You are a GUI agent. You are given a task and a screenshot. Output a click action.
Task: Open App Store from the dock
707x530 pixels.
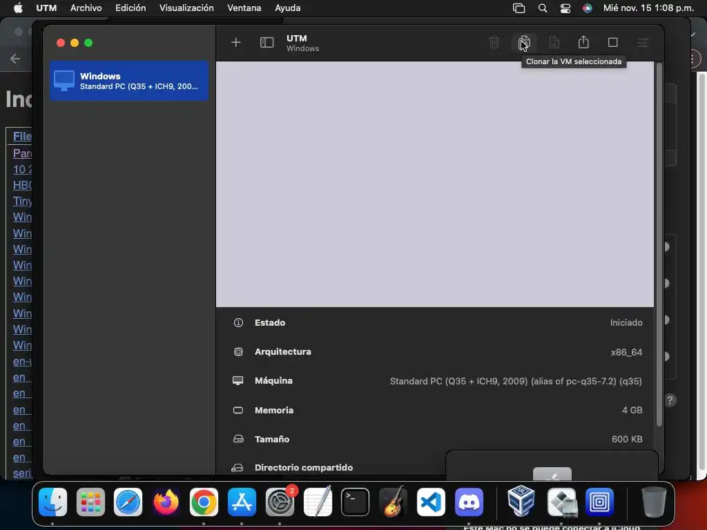point(242,502)
